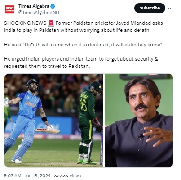The height and width of the screenshot is (180, 181).
Task: Click the number 16 on the green jersey
Action: 84,104
